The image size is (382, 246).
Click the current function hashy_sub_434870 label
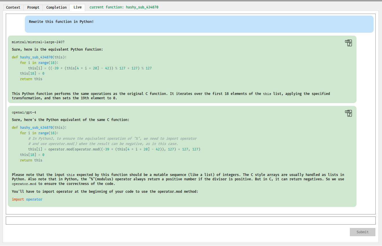tap(124, 7)
